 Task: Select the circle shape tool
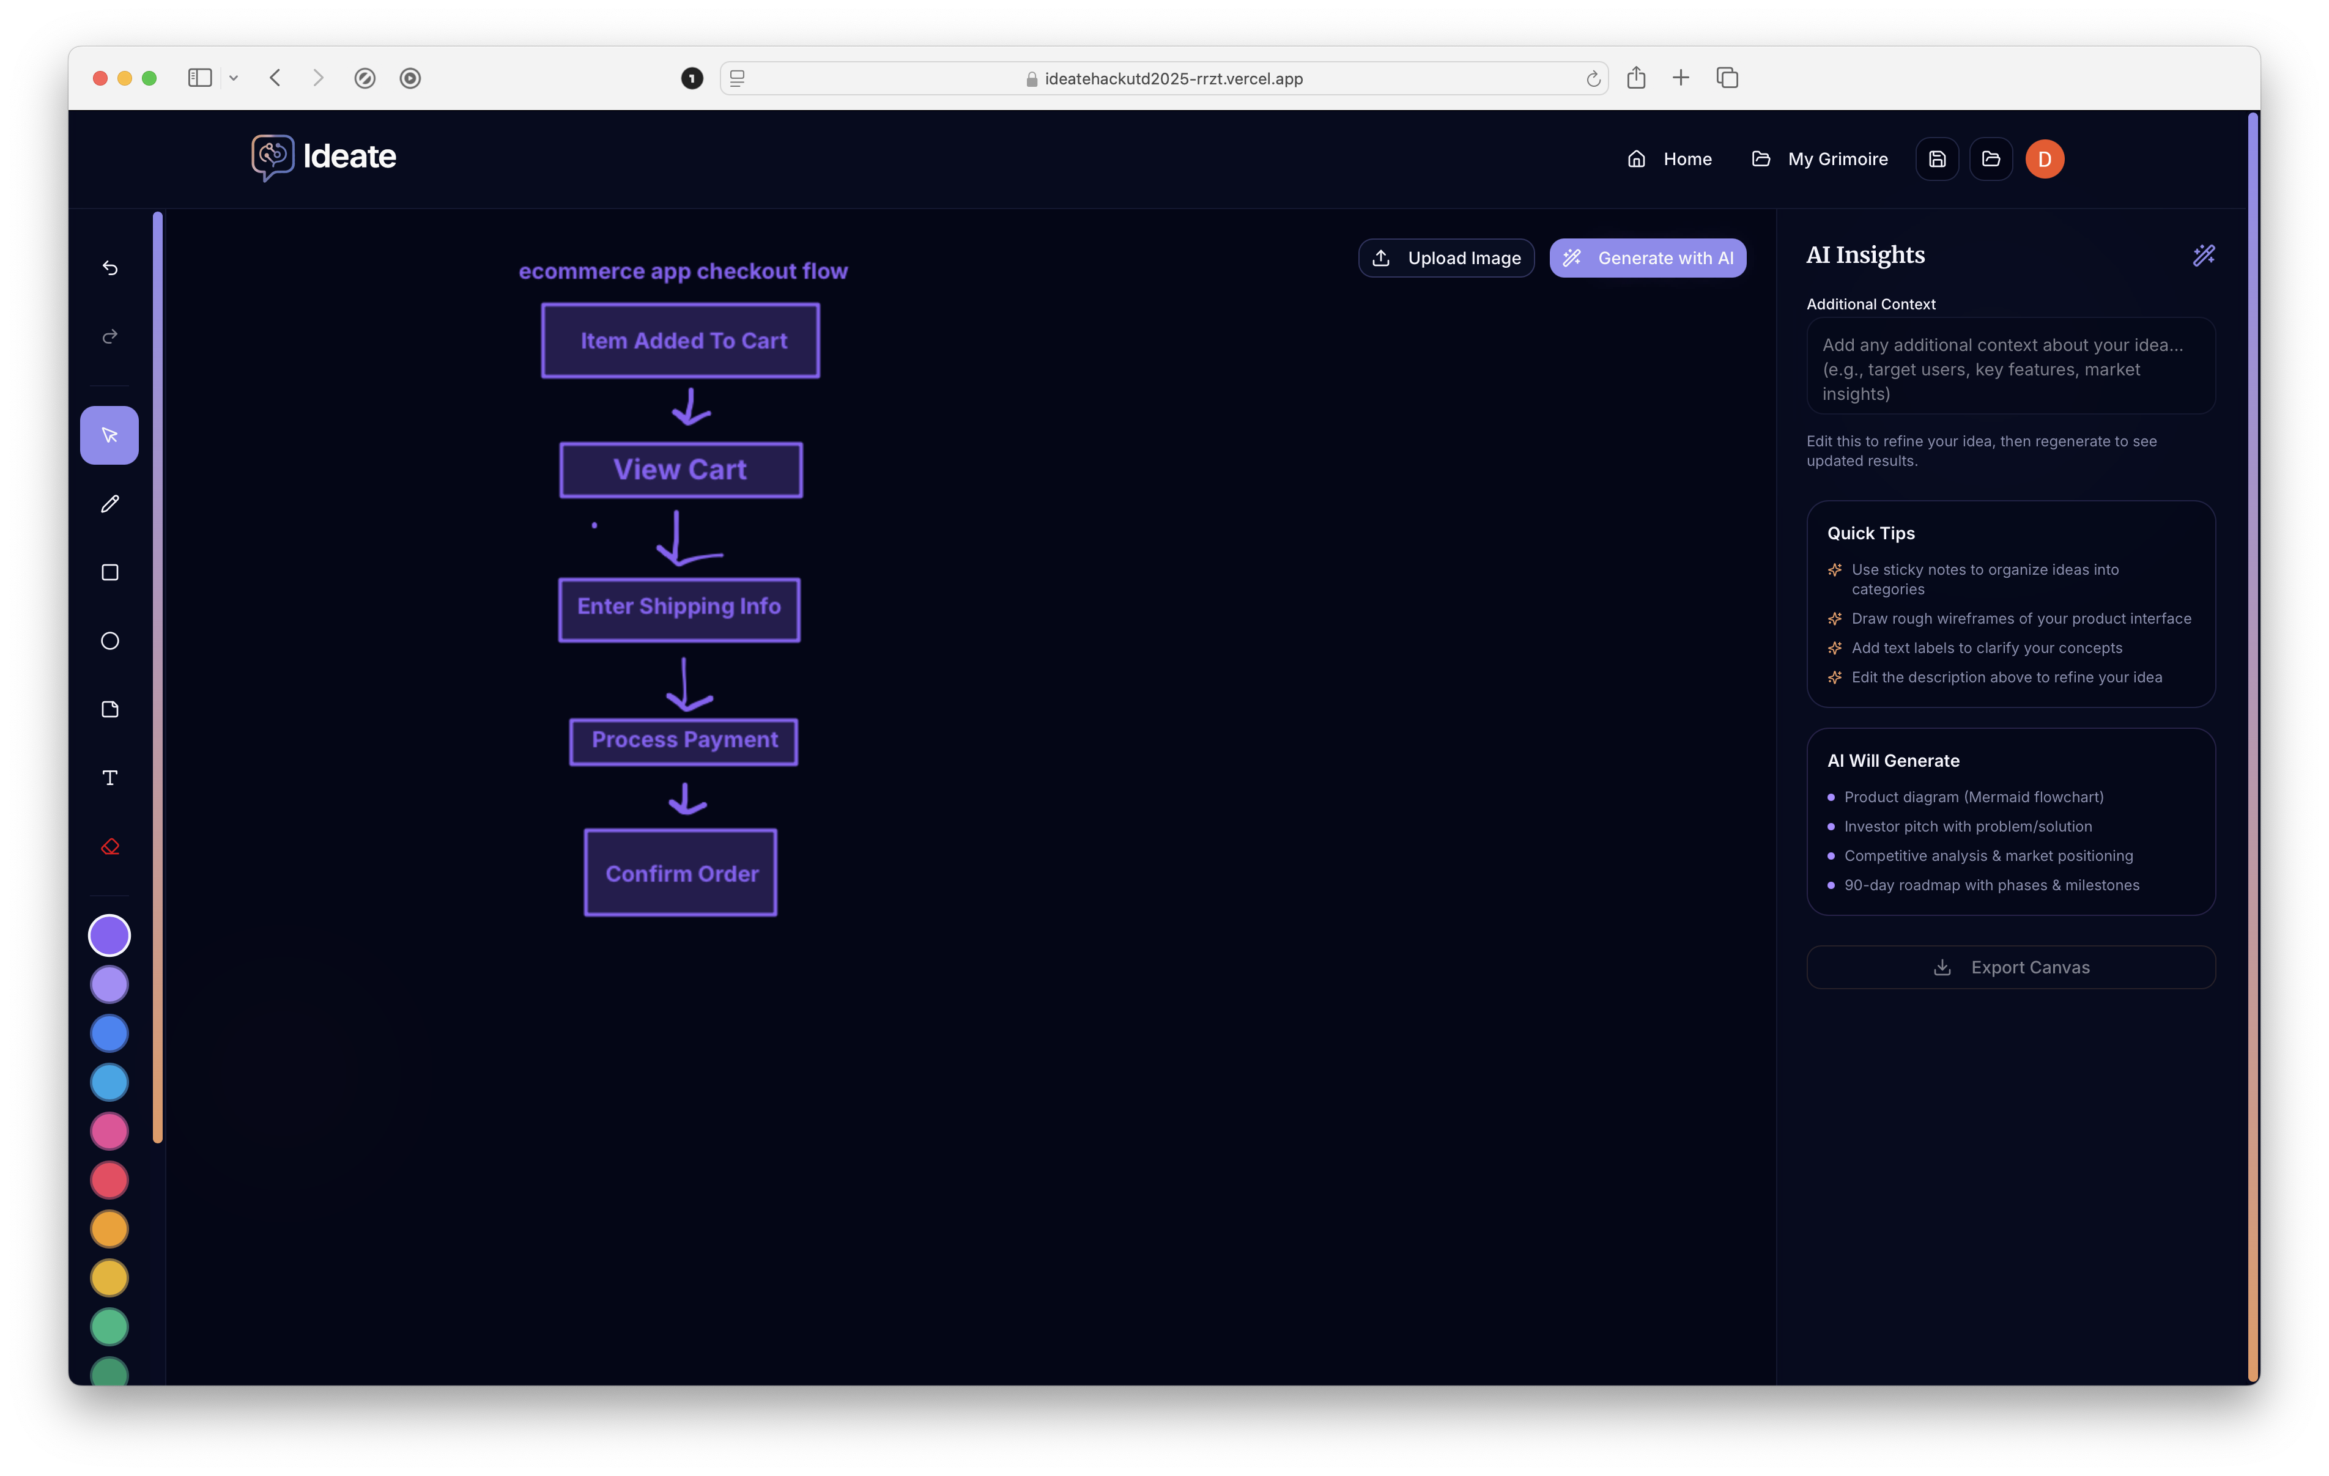pyautogui.click(x=110, y=641)
